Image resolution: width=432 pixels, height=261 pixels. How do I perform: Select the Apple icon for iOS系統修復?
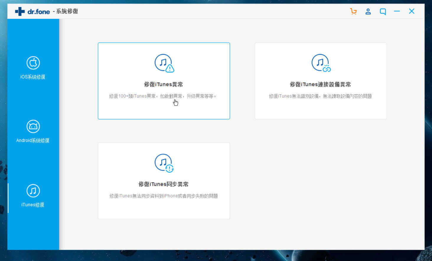pos(33,63)
